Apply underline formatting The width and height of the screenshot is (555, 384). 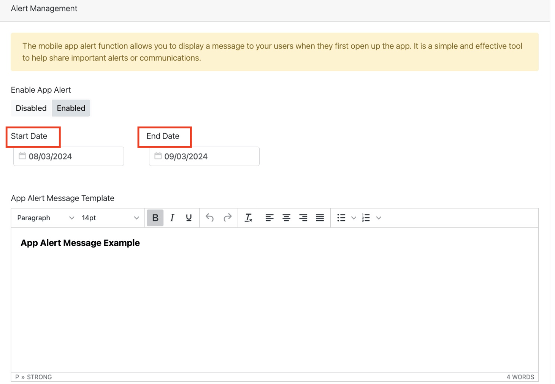[x=189, y=218]
